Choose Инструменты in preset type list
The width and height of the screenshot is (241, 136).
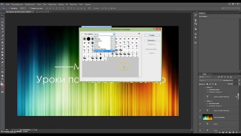(104, 51)
